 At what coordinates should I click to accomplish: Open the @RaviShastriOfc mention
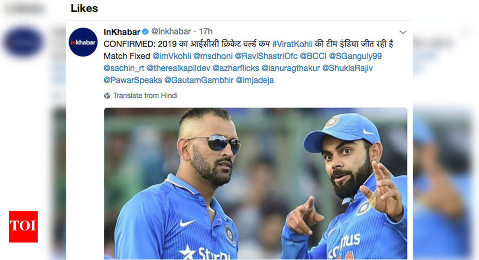click(x=266, y=56)
